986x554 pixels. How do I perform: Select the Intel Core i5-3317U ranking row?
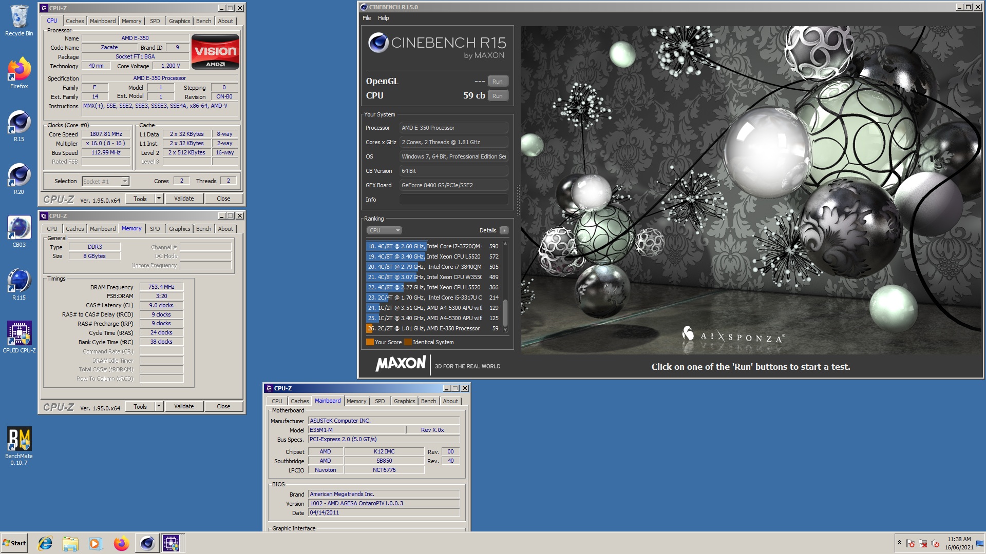pyautogui.click(x=433, y=298)
